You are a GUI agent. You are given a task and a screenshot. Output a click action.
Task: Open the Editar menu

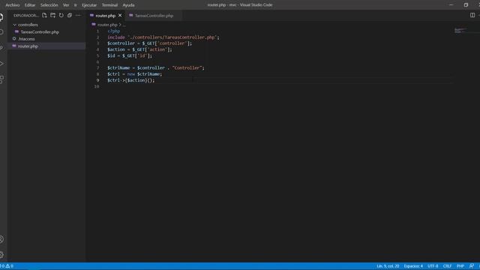[30, 5]
